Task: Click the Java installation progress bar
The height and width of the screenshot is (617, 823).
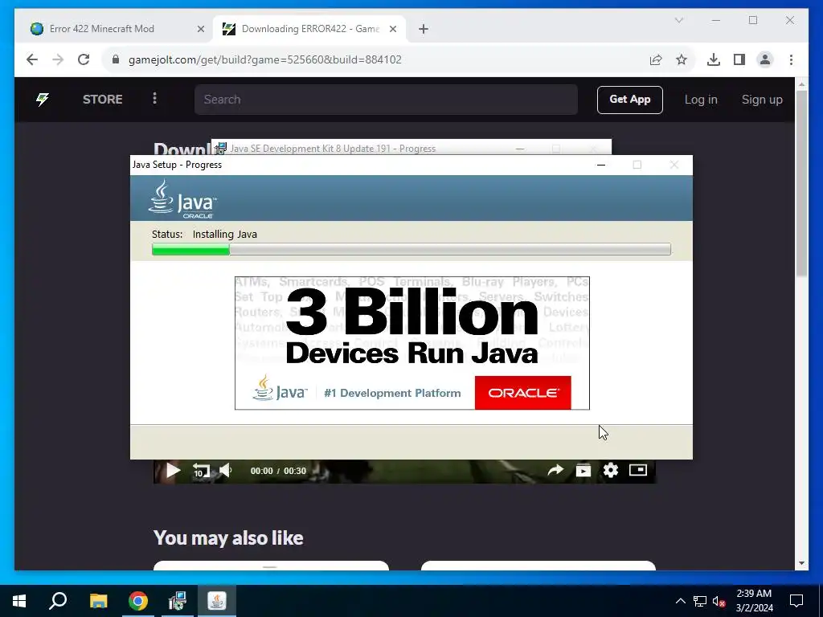Action: (x=411, y=249)
